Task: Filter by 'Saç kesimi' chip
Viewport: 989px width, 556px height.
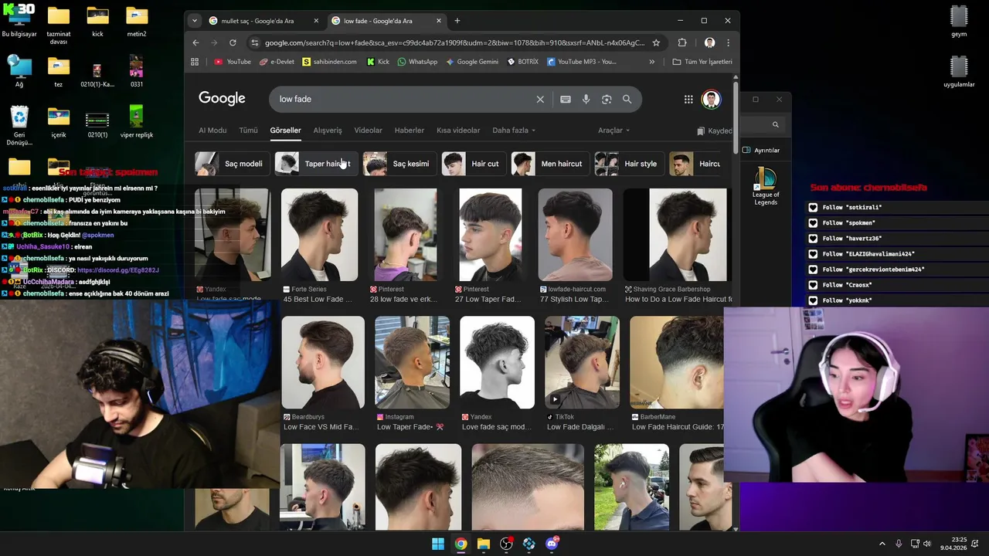Action: [398, 164]
